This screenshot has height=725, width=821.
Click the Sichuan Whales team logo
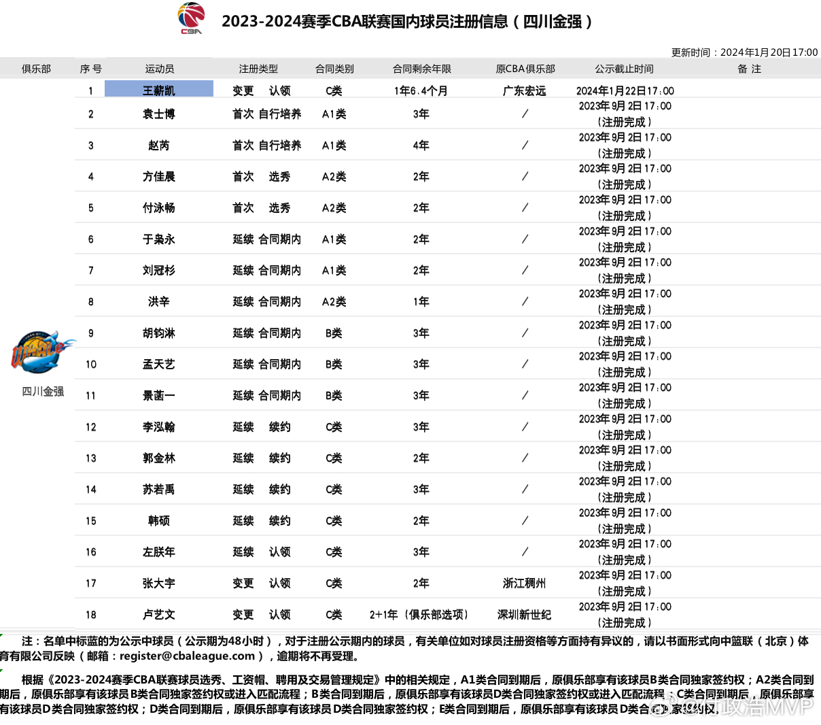[42, 351]
